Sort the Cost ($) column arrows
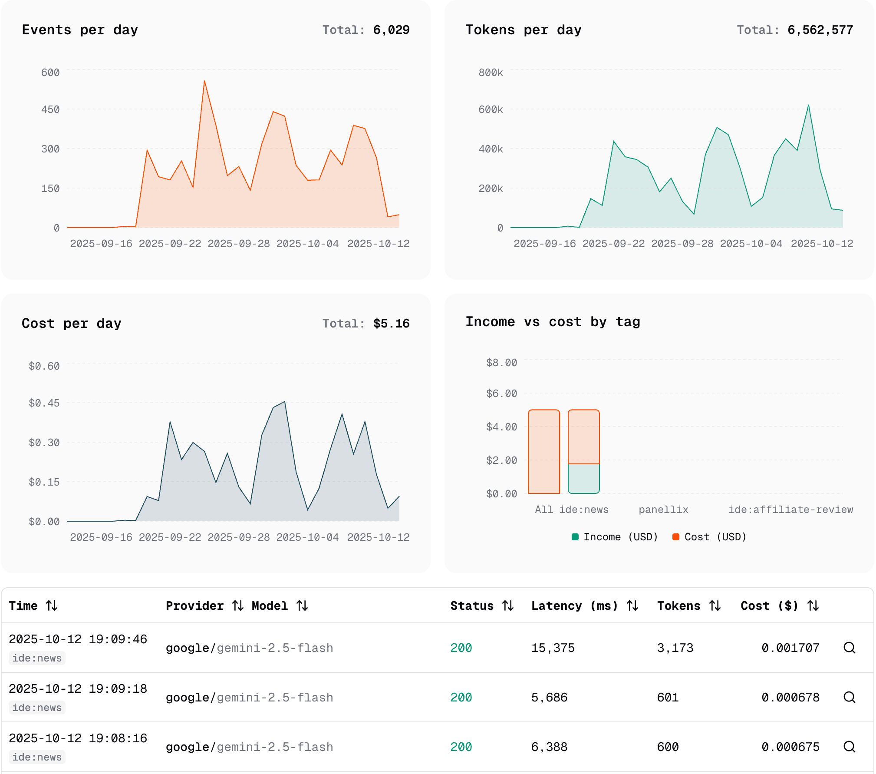 tap(813, 605)
